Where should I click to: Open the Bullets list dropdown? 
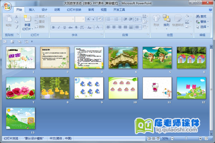pyautogui.click(x=112, y=19)
